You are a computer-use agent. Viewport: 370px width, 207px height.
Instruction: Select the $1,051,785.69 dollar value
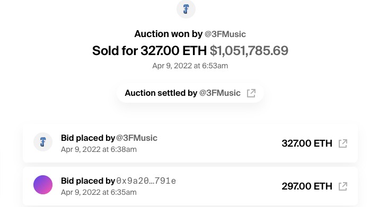(x=249, y=50)
